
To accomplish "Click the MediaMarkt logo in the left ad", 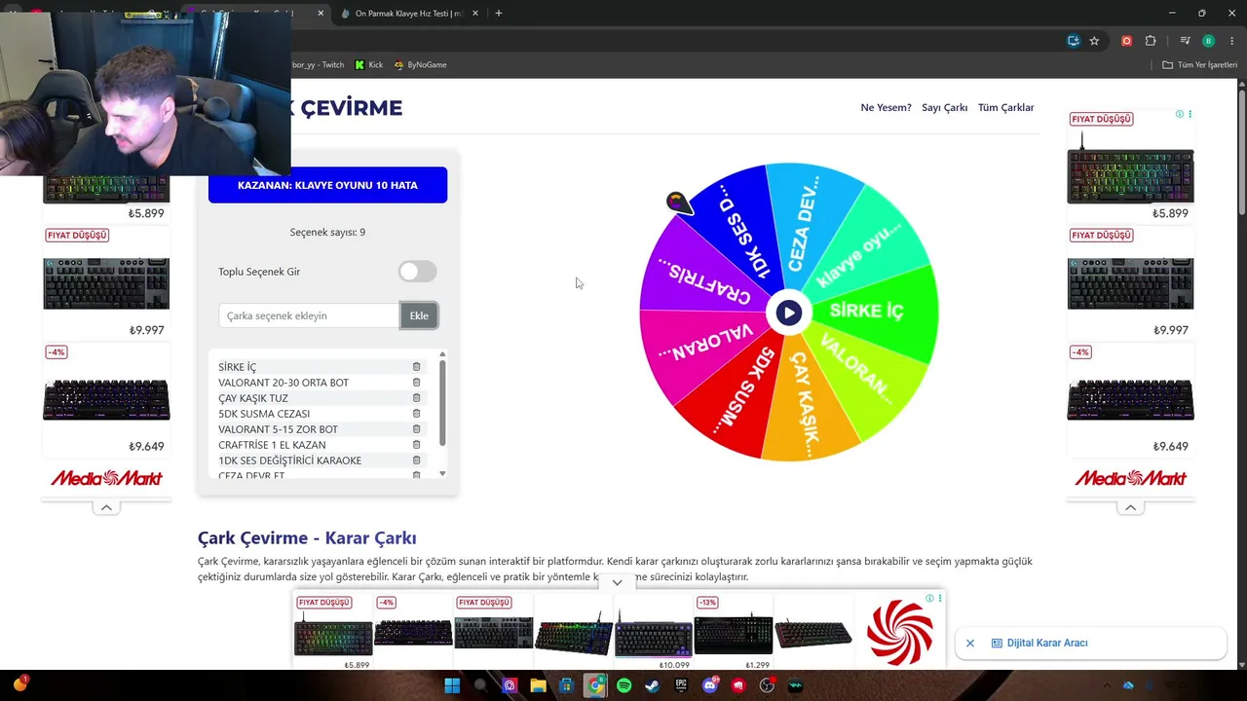I will click(106, 478).
